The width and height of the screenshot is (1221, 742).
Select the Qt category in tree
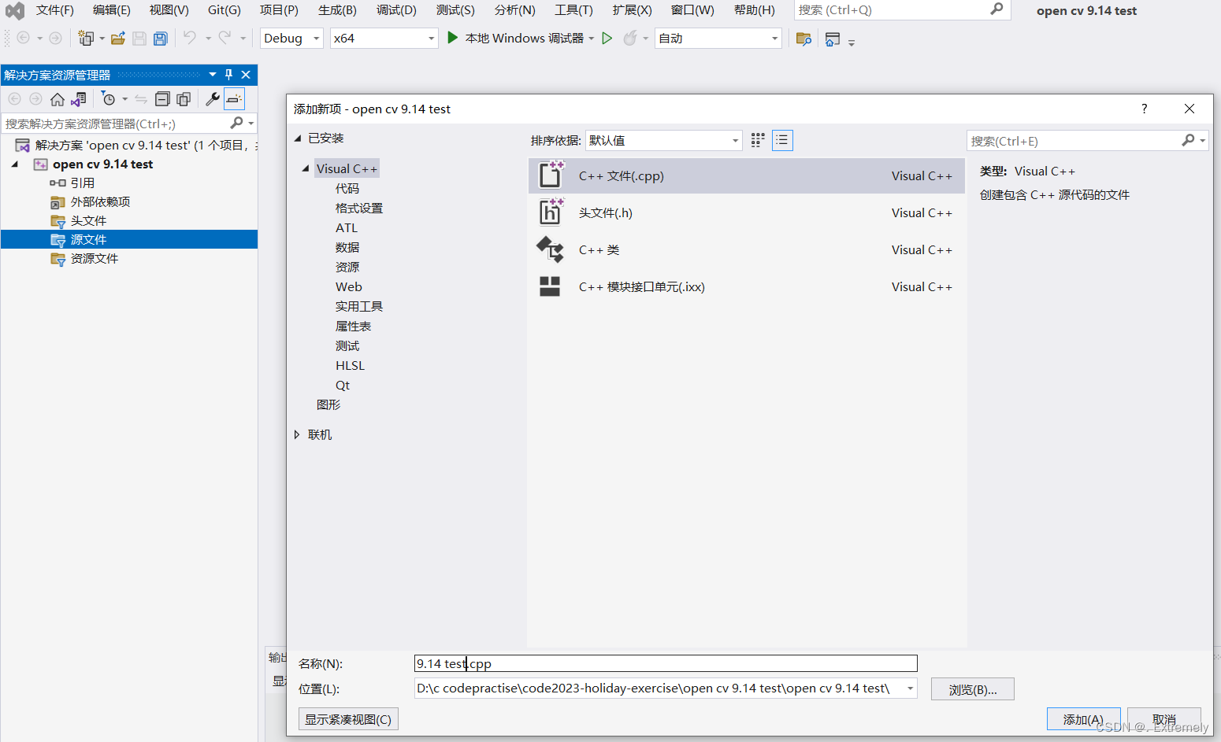(343, 385)
